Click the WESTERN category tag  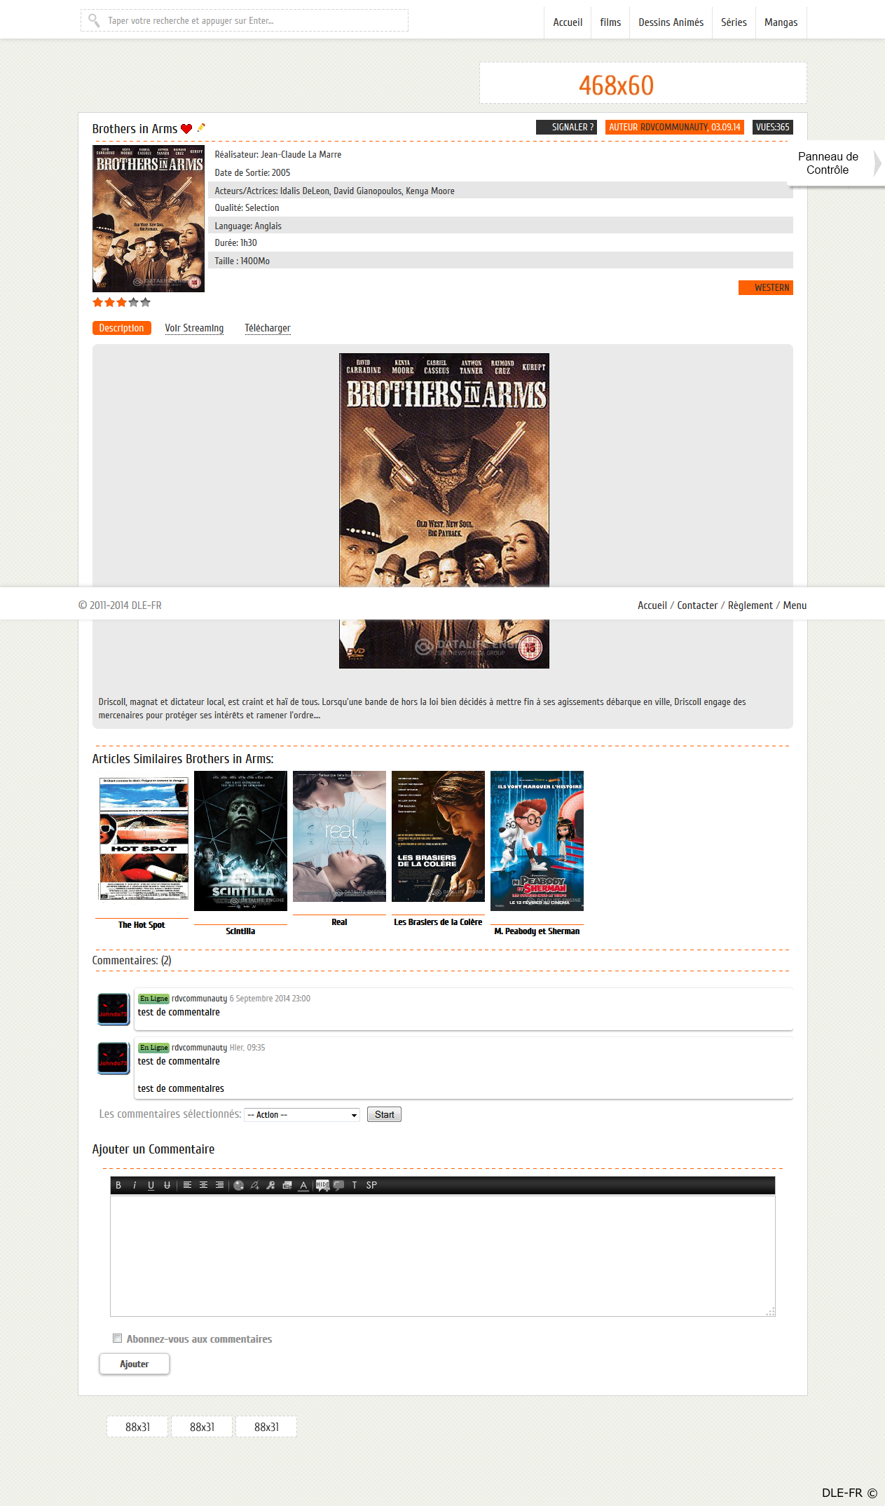(x=766, y=287)
